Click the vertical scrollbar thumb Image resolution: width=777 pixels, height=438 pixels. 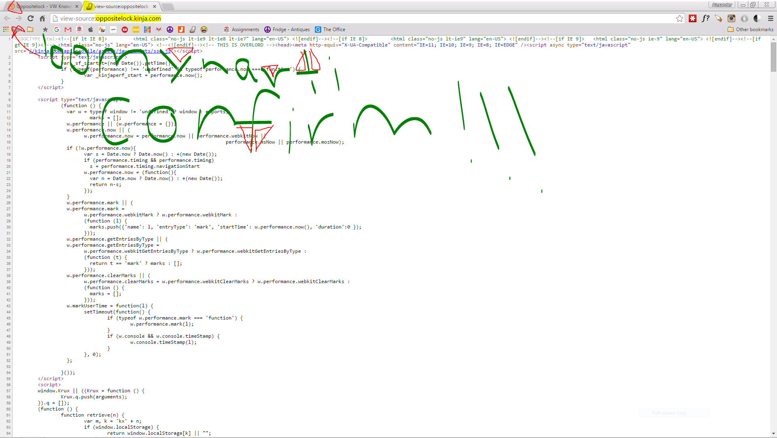tap(773, 57)
